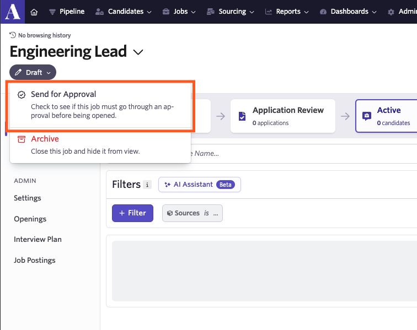Screen dimensions: 417x330
Task: Click the Admin gear icon
Action: point(391,12)
